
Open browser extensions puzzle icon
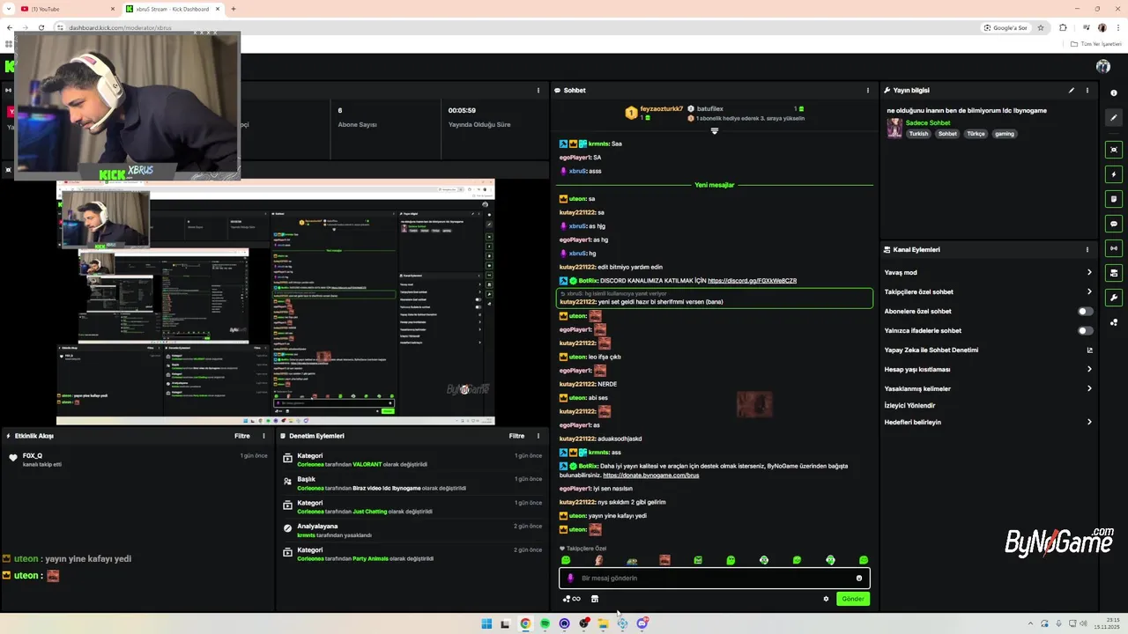(x=1063, y=27)
